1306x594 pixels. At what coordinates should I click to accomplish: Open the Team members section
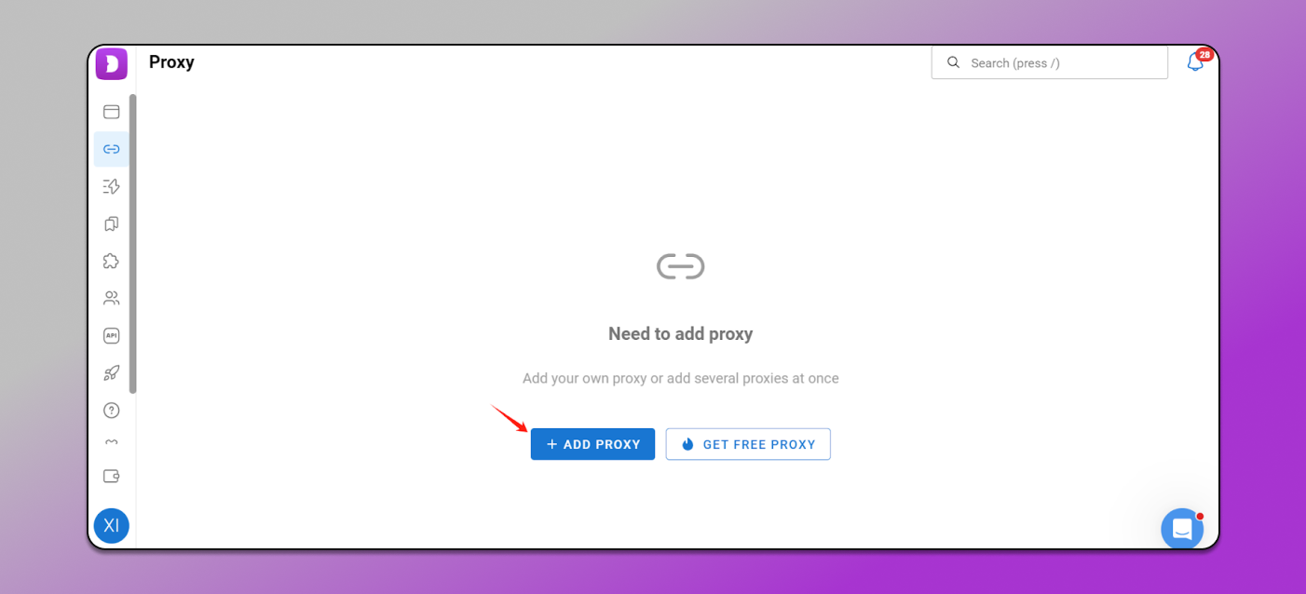coord(111,298)
